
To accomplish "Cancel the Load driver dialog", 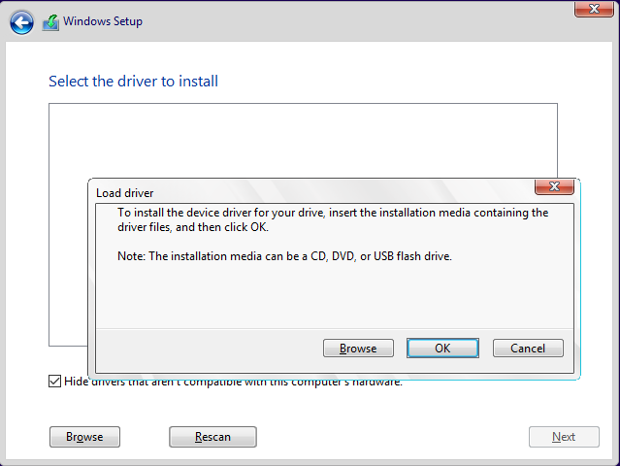I will pyautogui.click(x=528, y=349).
